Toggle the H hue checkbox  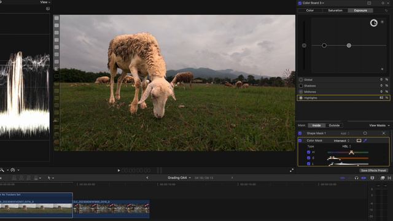pos(308,152)
